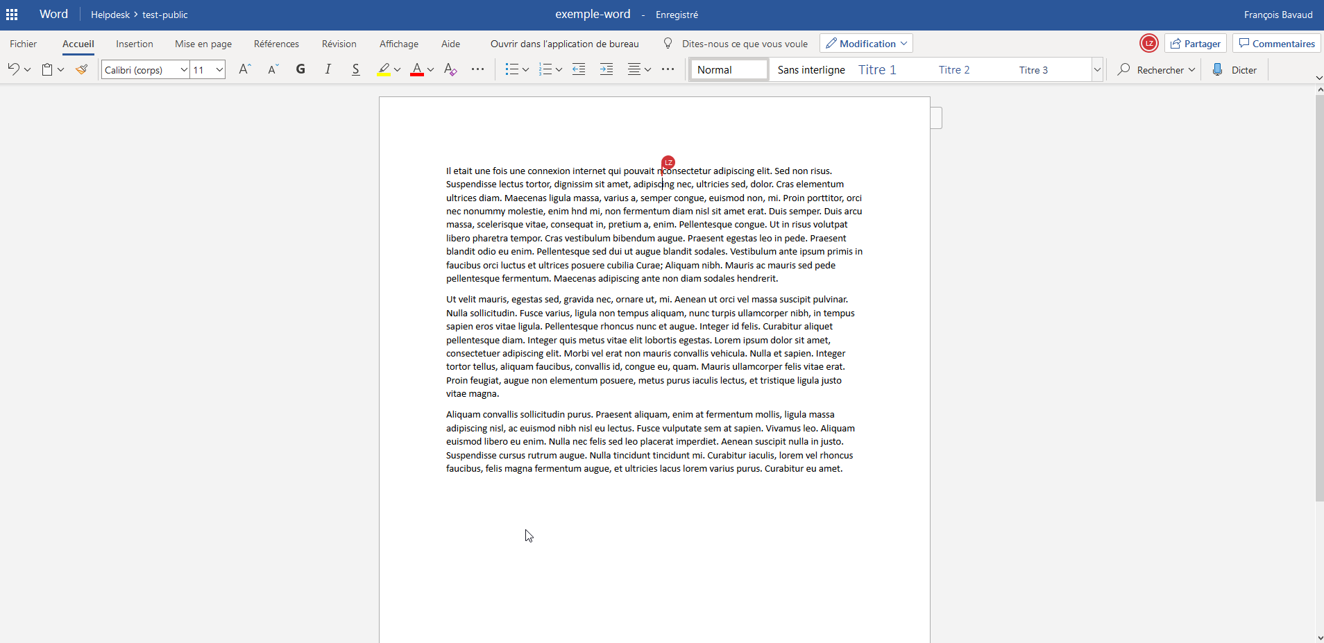Open the app launcher waffle icon
Viewport: 1324px width, 643px height.
(x=12, y=15)
